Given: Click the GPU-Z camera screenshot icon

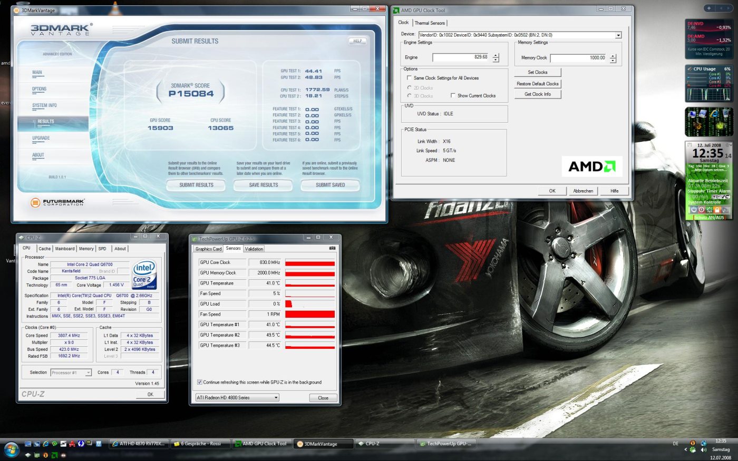Looking at the screenshot, I should click(332, 248).
